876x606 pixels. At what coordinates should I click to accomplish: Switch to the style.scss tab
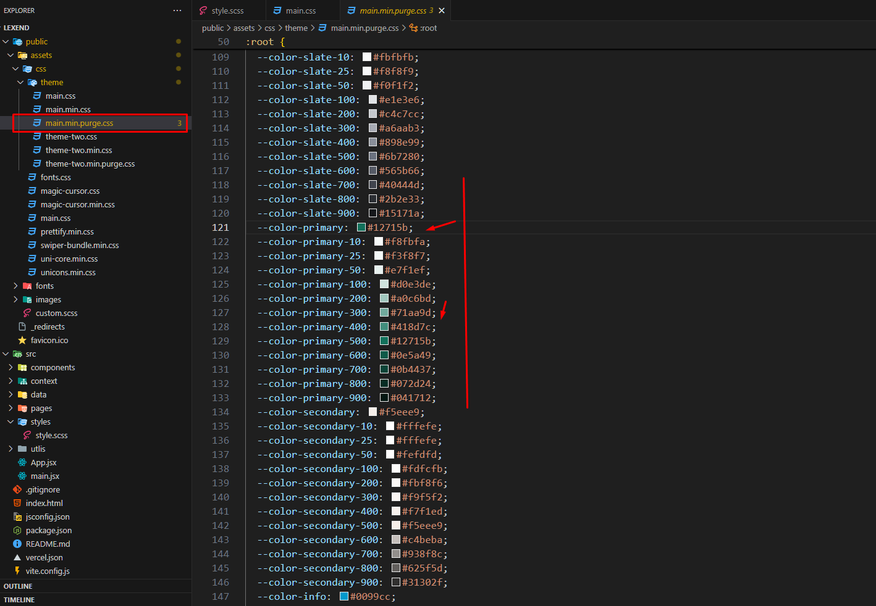[228, 10]
